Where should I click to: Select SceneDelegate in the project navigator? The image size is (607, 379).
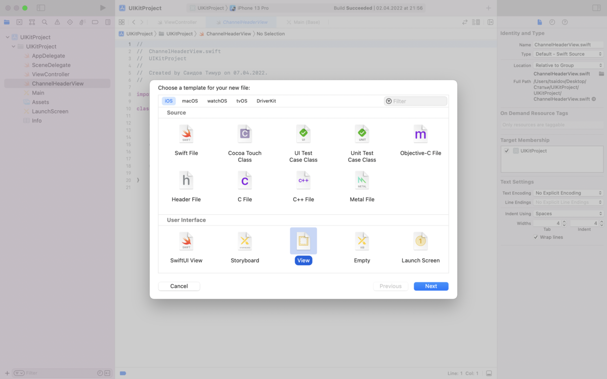click(51, 65)
